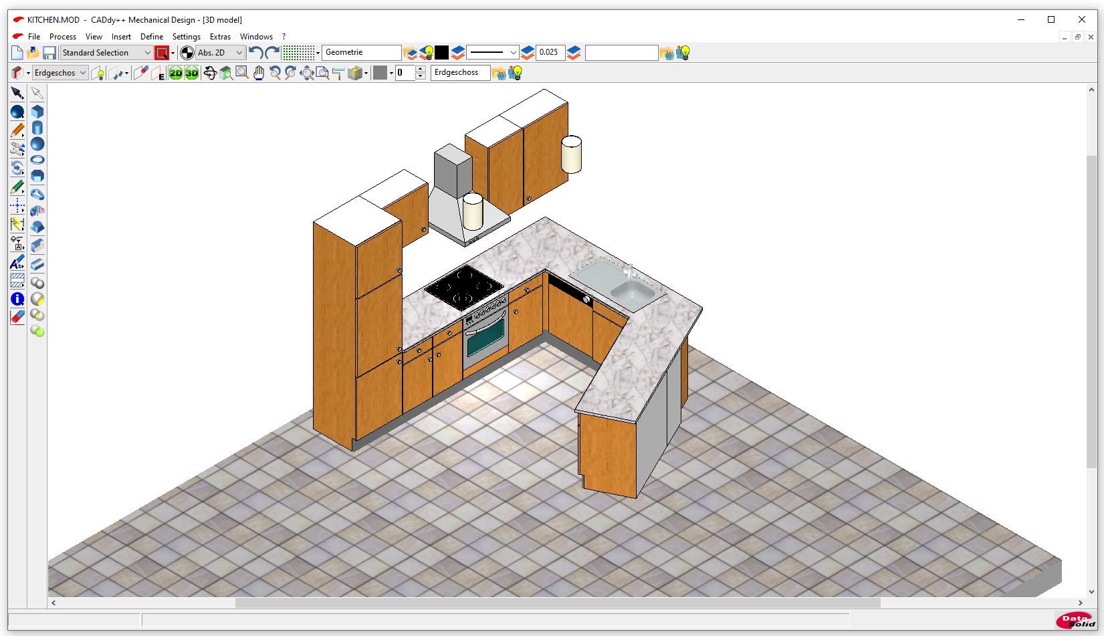
Task: Click the blue info icon
Action: click(x=17, y=299)
